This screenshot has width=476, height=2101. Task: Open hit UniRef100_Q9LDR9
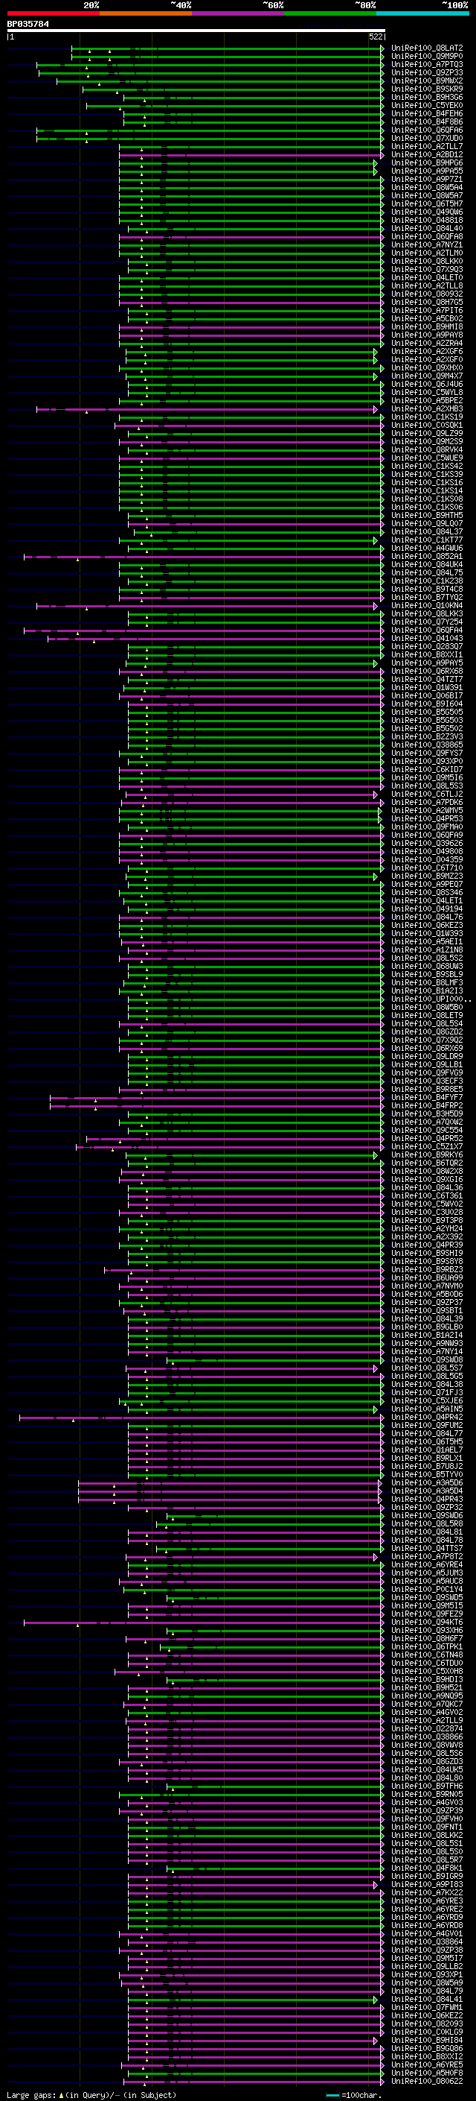[427, 1056]
